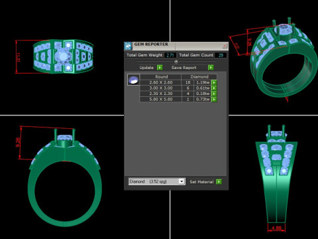Click the Total Gem Count label

[x=196, y=55]
